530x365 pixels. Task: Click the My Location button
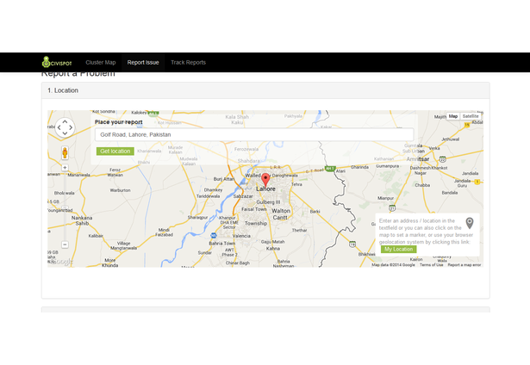(x=398, y=249)
